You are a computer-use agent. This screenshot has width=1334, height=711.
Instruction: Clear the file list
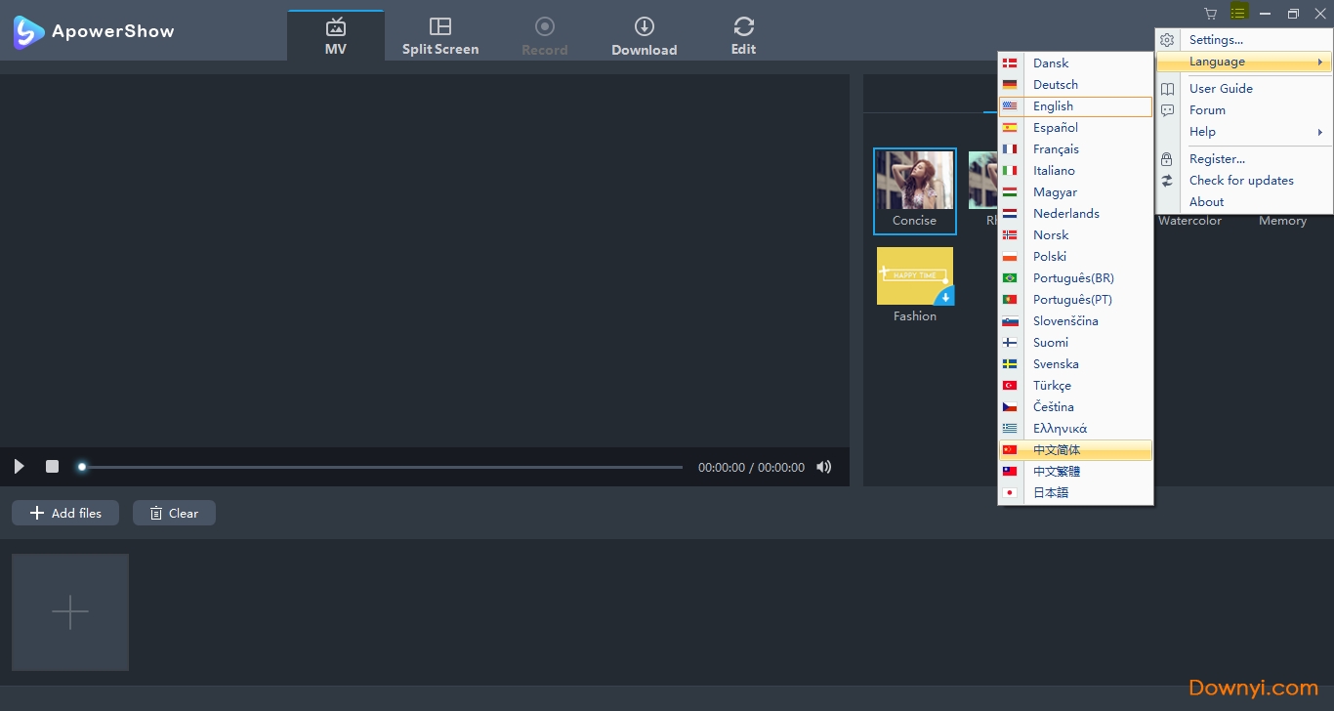click(x=174, y=513)
